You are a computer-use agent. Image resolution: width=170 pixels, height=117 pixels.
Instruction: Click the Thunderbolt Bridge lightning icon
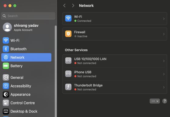(x=68, y=87)
